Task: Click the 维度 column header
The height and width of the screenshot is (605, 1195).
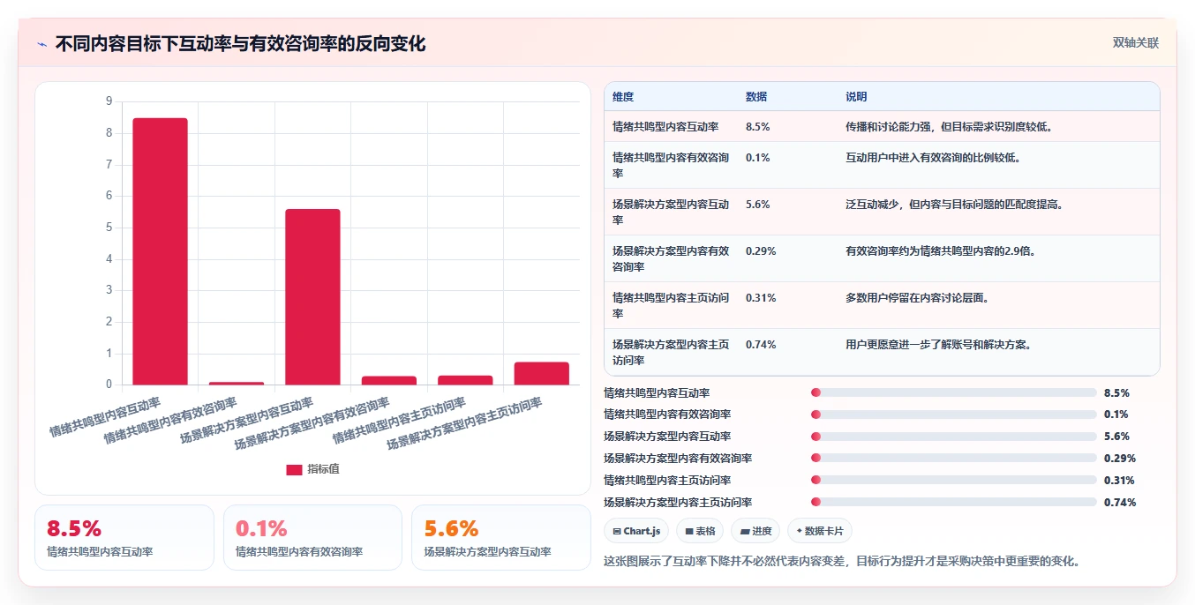Action: pos(623,97)
